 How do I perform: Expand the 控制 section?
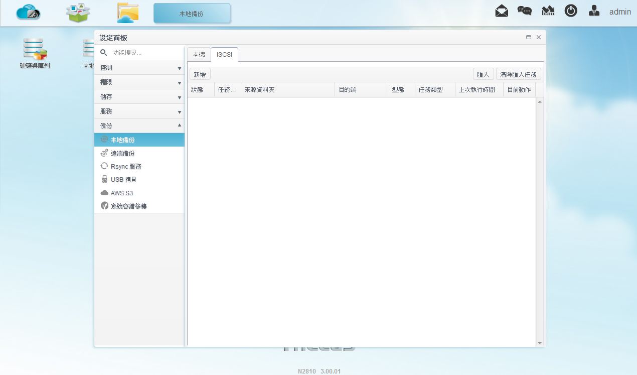pos(139,68)
